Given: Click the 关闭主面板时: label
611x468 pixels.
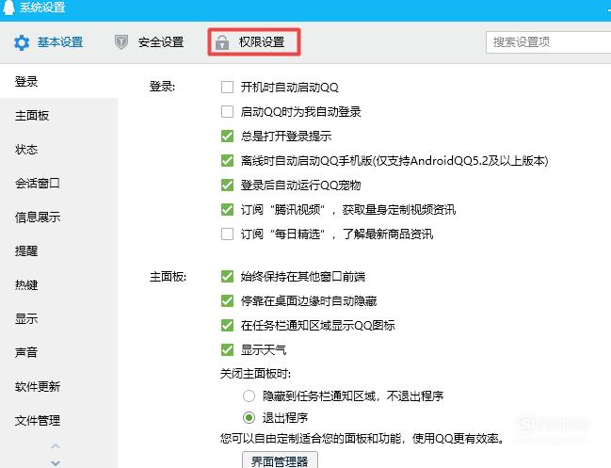Looking at the screenshot, I should click(x=256, y=374).
